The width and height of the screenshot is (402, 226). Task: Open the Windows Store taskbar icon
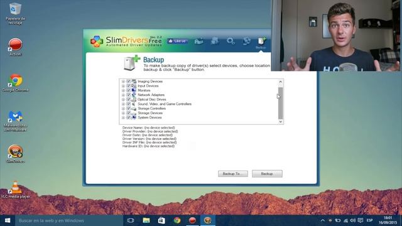pos(161,220)
